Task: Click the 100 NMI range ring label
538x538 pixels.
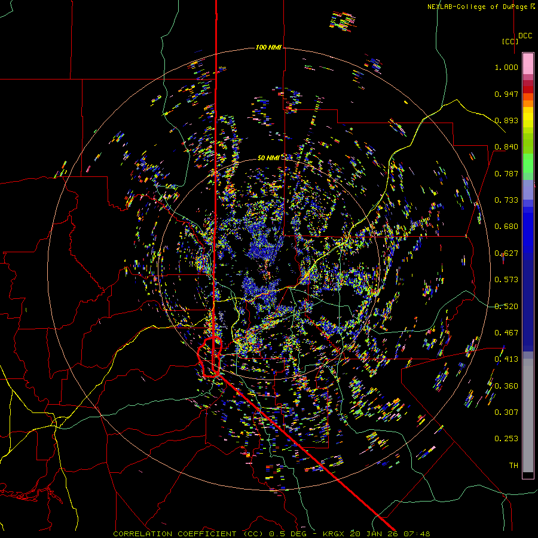Action: pos(268,47)
